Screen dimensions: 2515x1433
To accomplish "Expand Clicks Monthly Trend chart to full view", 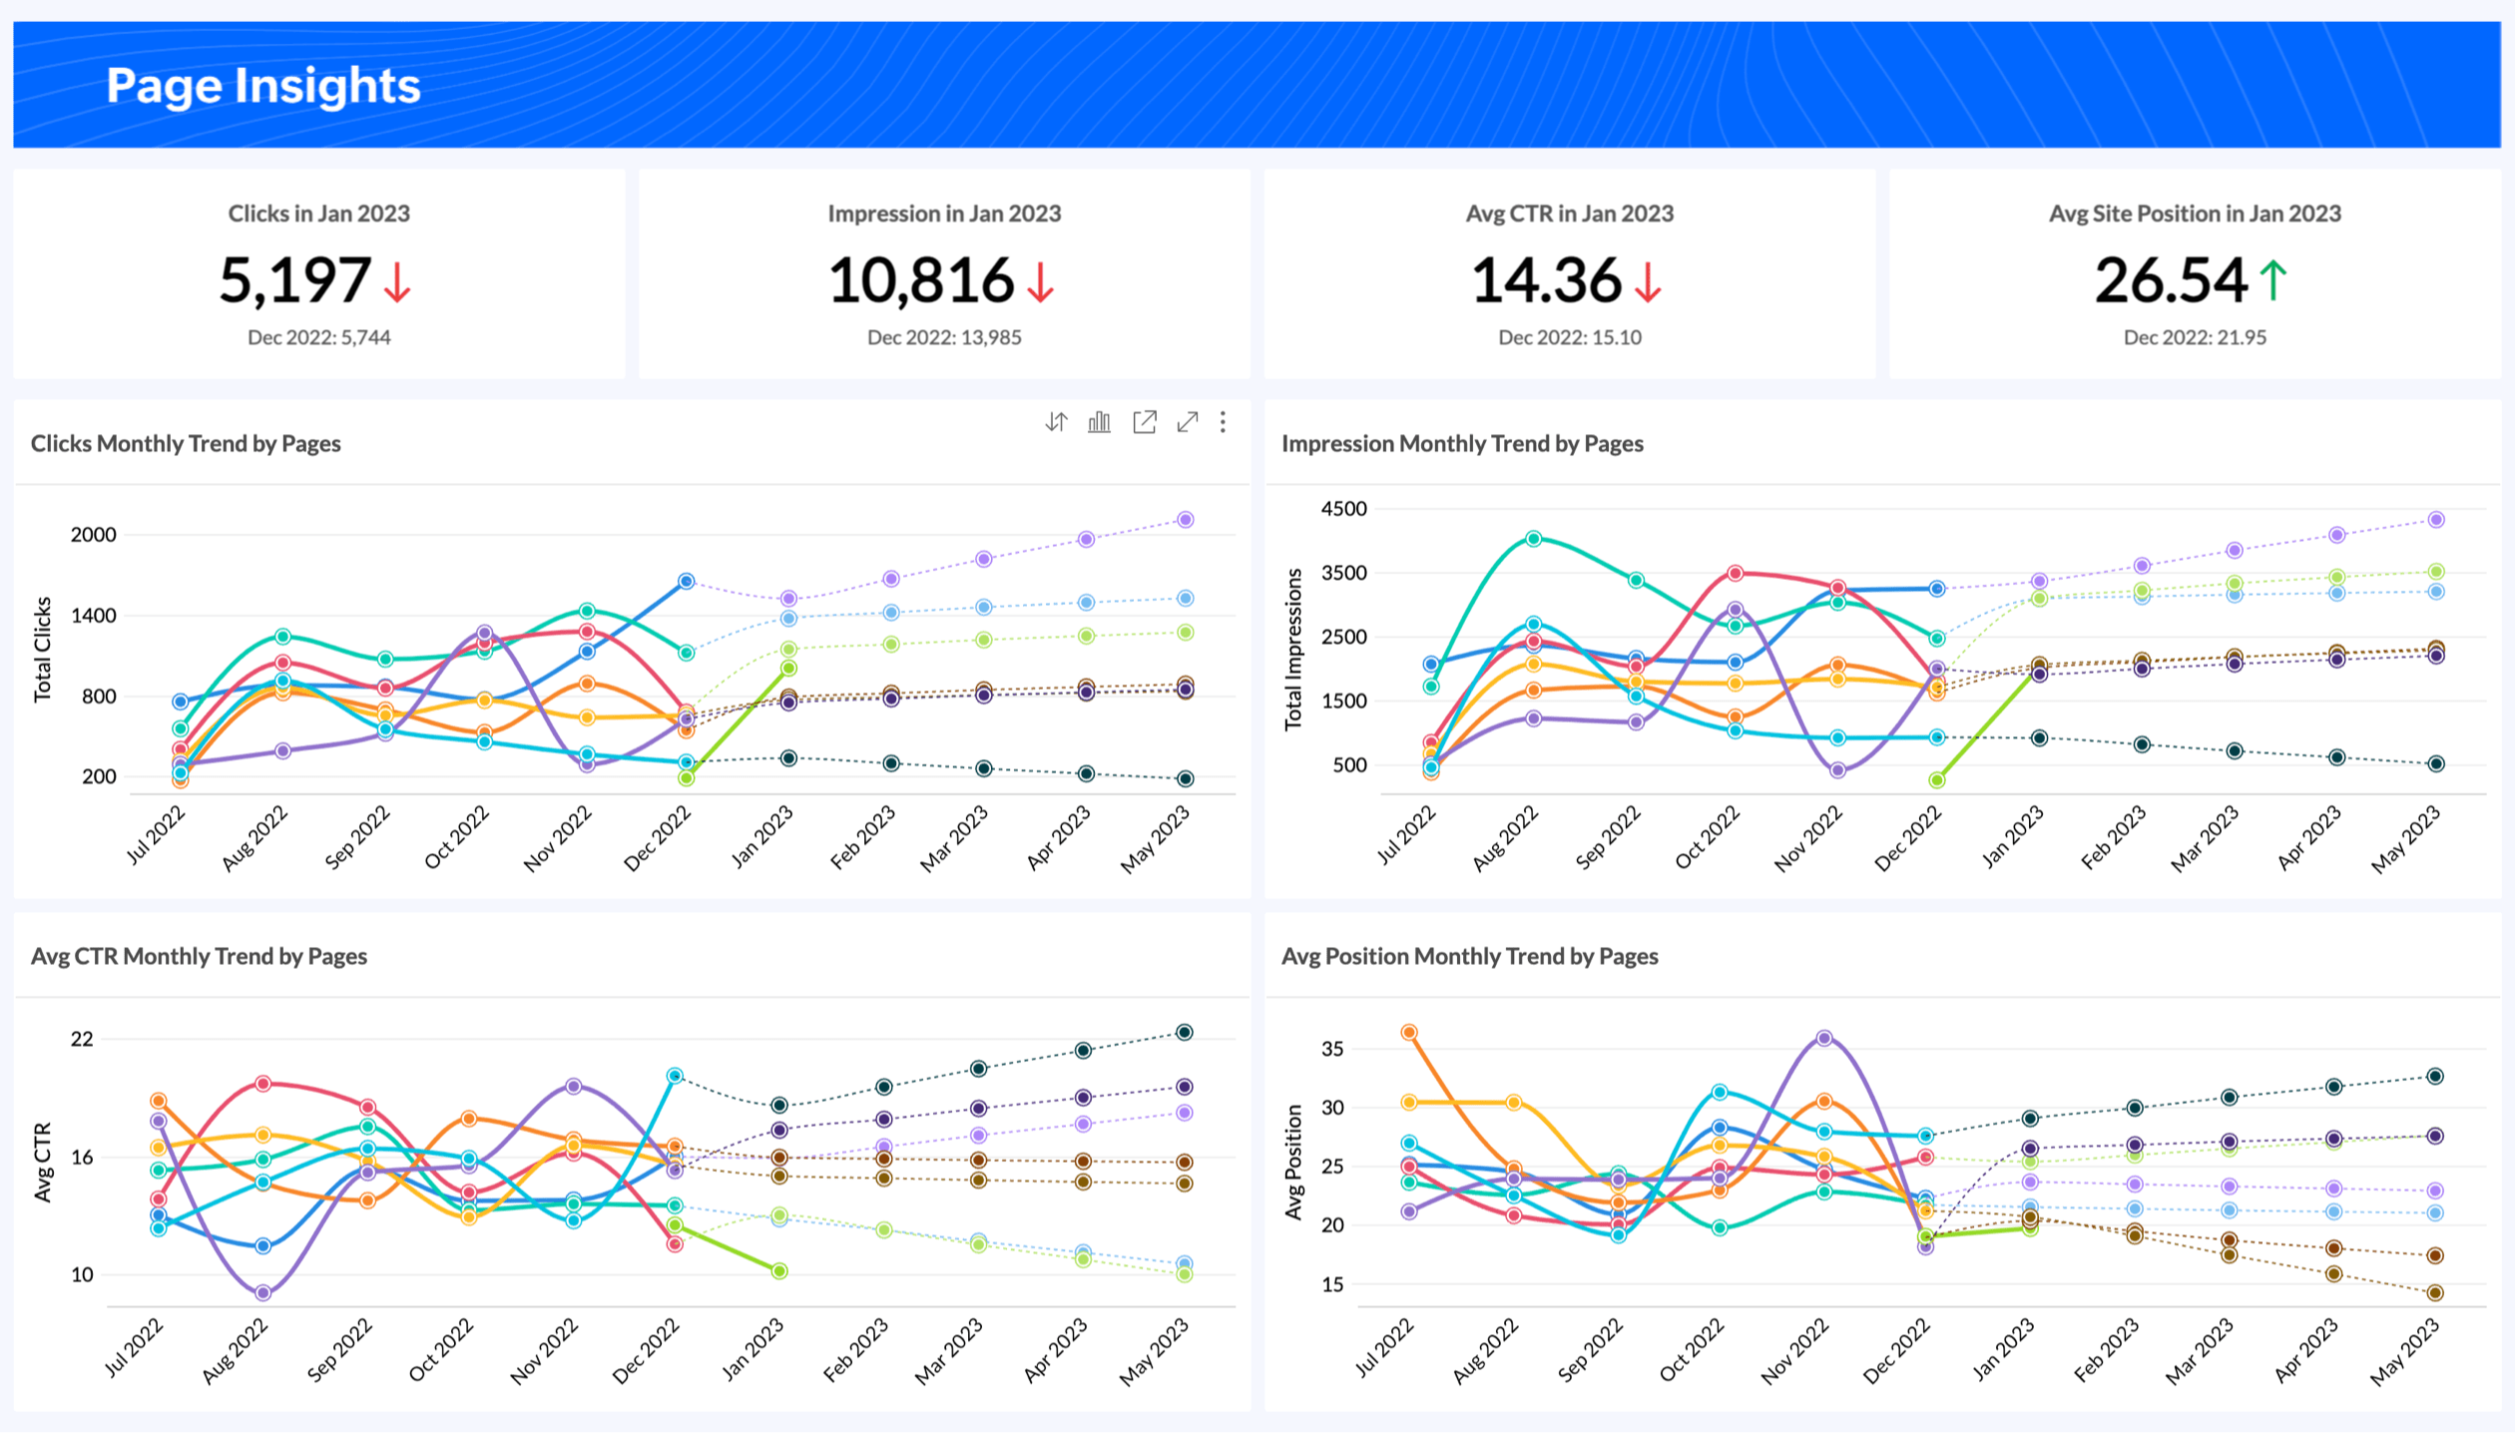I will pyautogui.click(x=1187, y=422).
